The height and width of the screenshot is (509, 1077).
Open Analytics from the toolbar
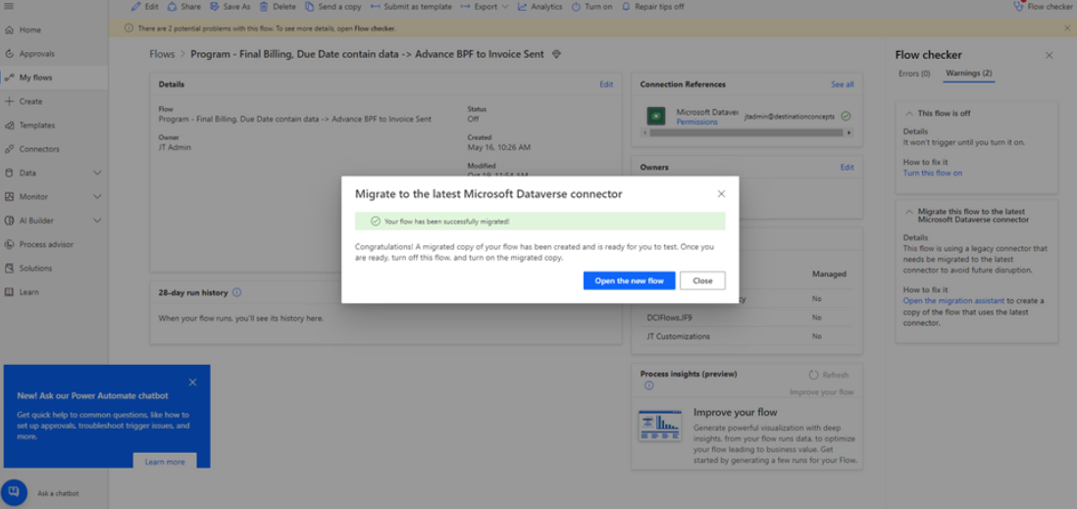pyautogui.click(x=539, y=7)
